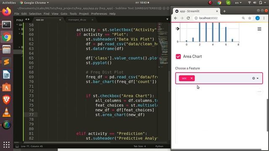Click Activities in the top bar
The width and height of the screenshot is (269, 151).
click(x=9, y=3)
